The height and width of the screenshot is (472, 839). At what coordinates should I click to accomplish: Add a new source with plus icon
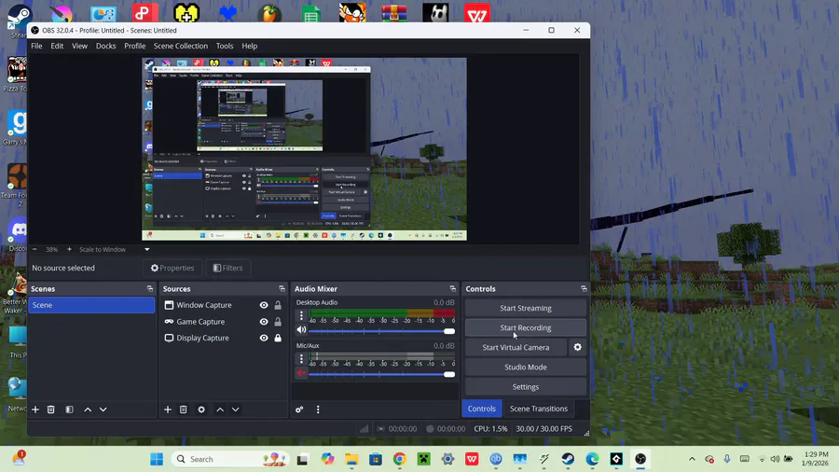point(168,410)
